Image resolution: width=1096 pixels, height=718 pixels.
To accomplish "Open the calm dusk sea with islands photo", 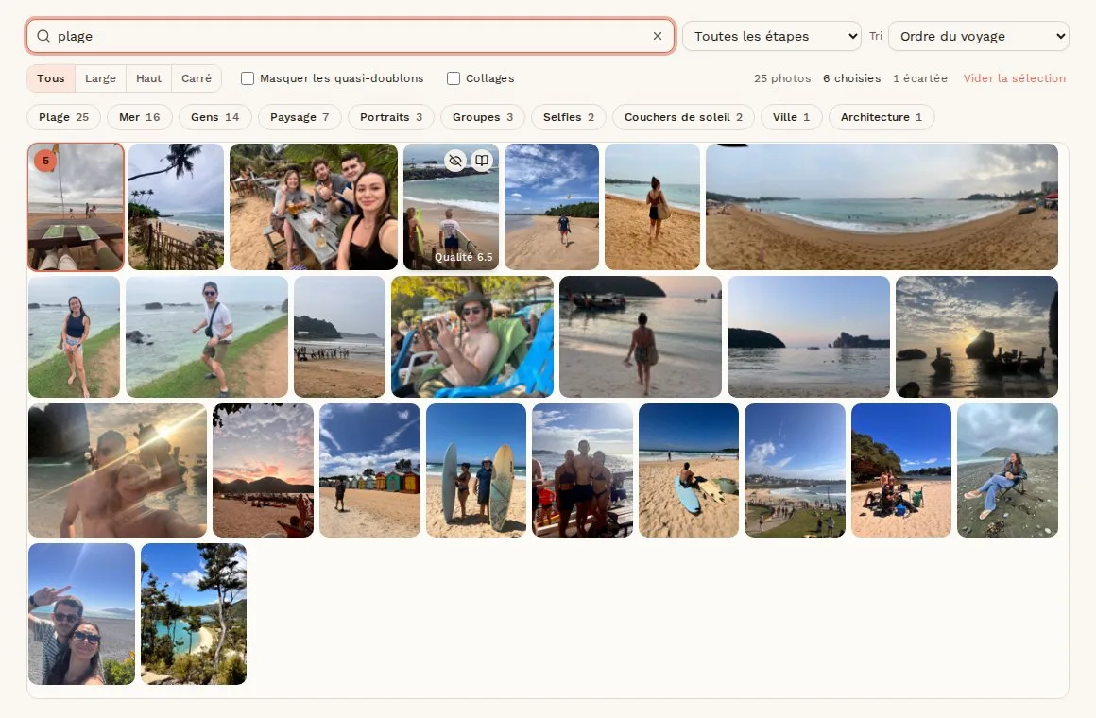I will [x=809, y=336].
